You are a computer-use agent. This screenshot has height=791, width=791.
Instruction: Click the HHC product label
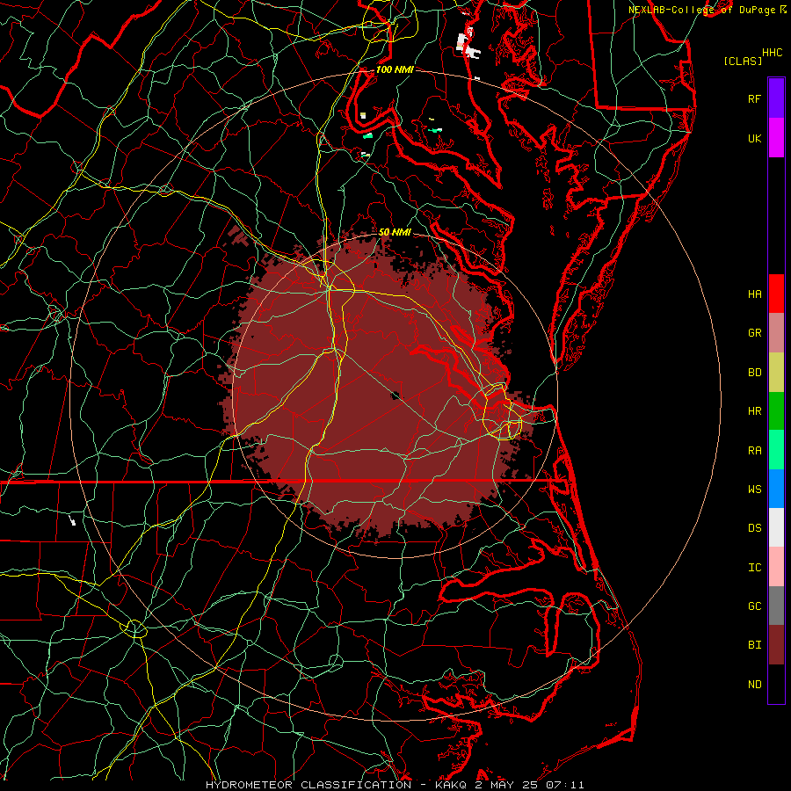(x=773, y=53)
